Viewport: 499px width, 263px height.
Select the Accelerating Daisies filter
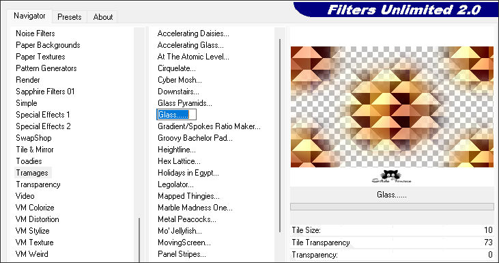point(193,33)
